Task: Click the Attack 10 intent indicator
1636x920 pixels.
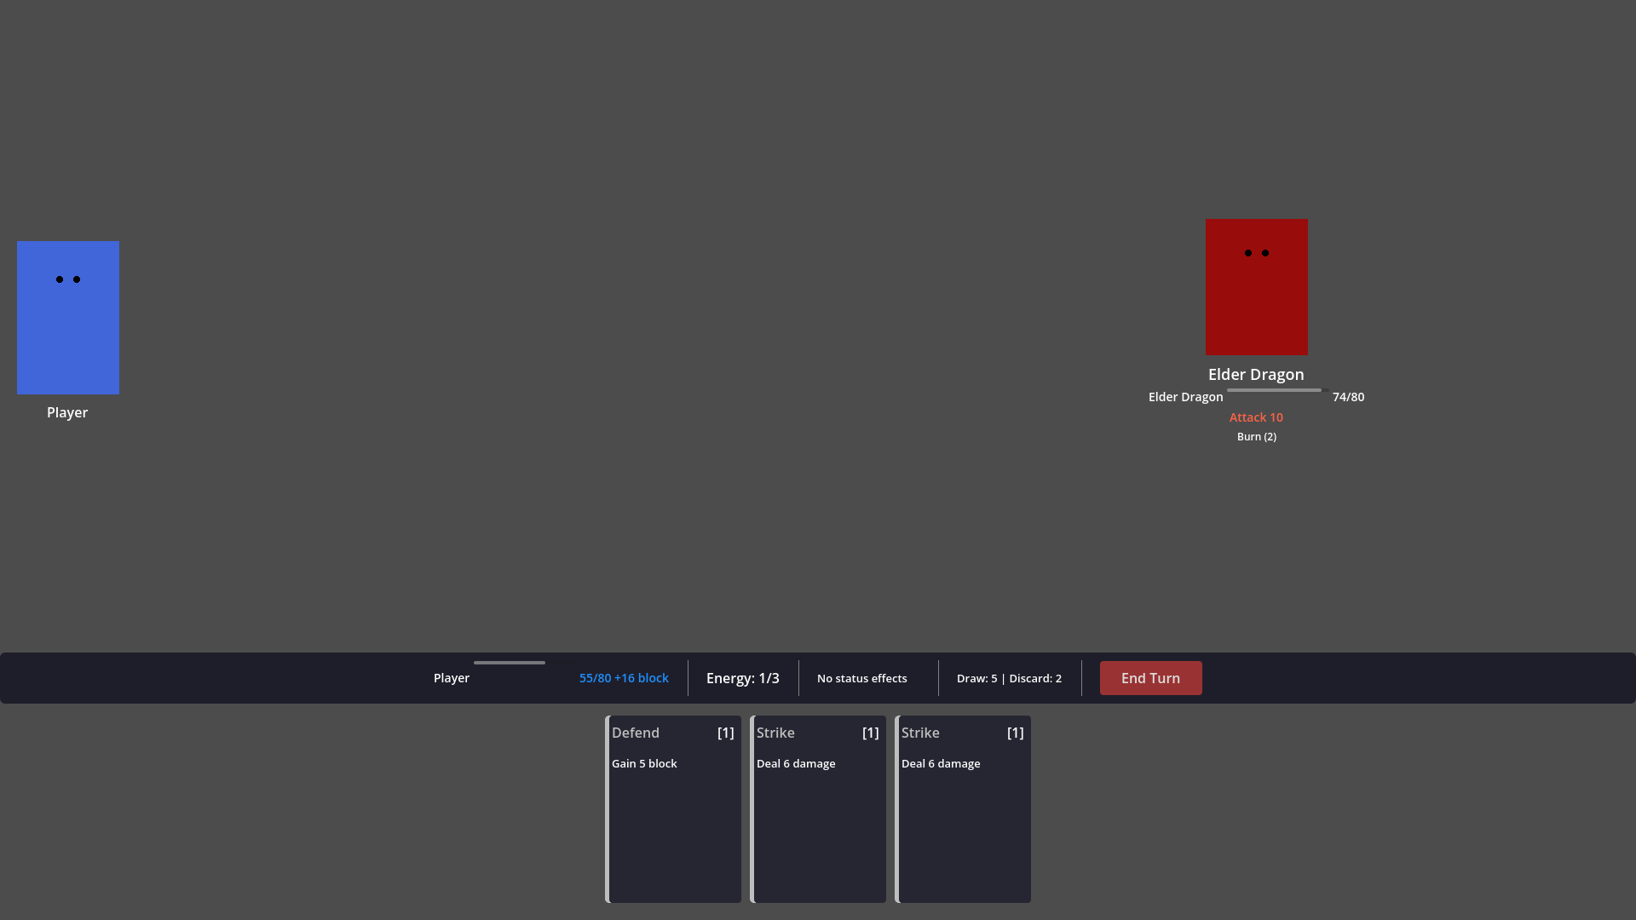Action: (x=1256, y=417)
